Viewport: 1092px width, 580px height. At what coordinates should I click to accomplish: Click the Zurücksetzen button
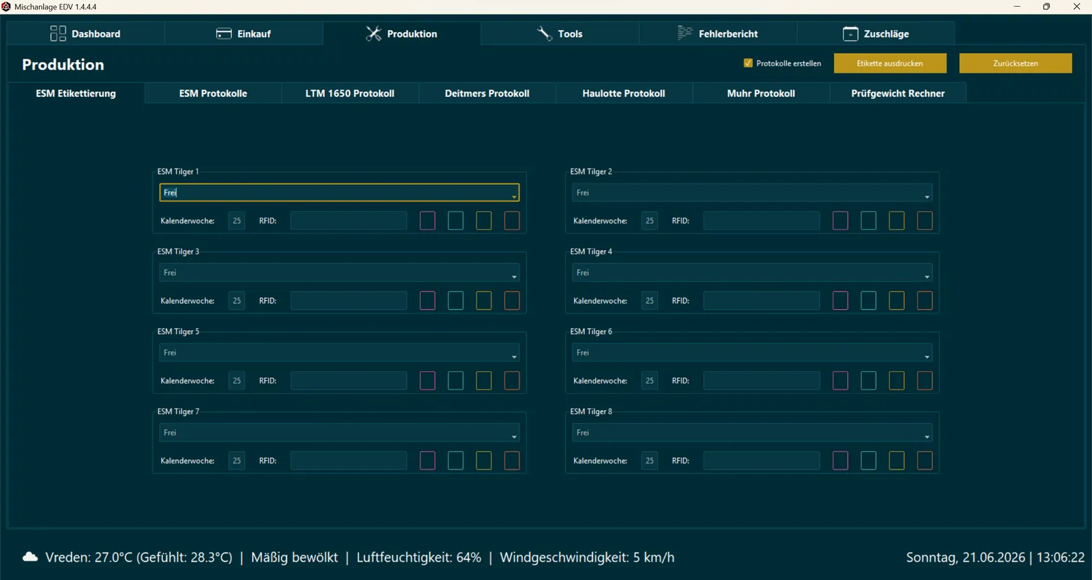tap(1016, 63)
